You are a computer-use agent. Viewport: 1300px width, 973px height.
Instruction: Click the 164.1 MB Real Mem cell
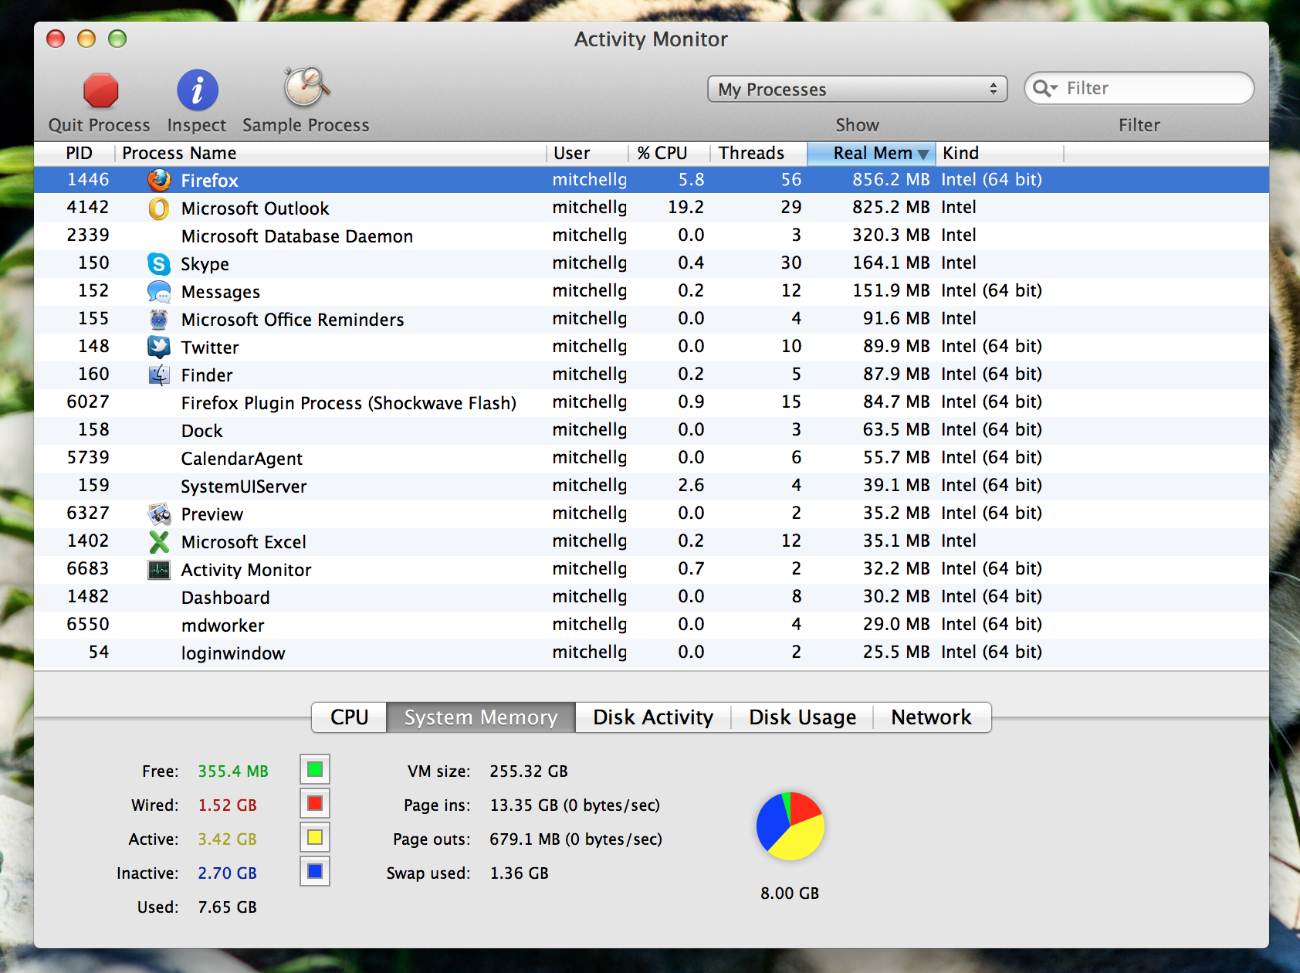pos(891,263)
